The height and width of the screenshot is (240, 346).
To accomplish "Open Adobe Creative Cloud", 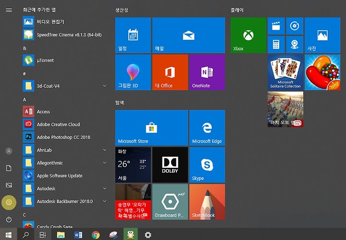I will click(x=65, y=124).
